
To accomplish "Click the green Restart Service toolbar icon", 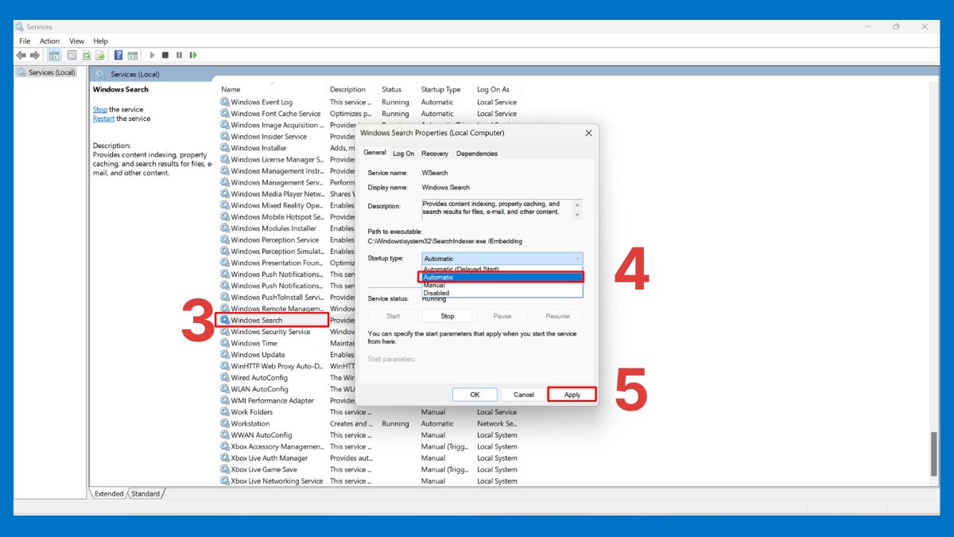I will [193, 55].
